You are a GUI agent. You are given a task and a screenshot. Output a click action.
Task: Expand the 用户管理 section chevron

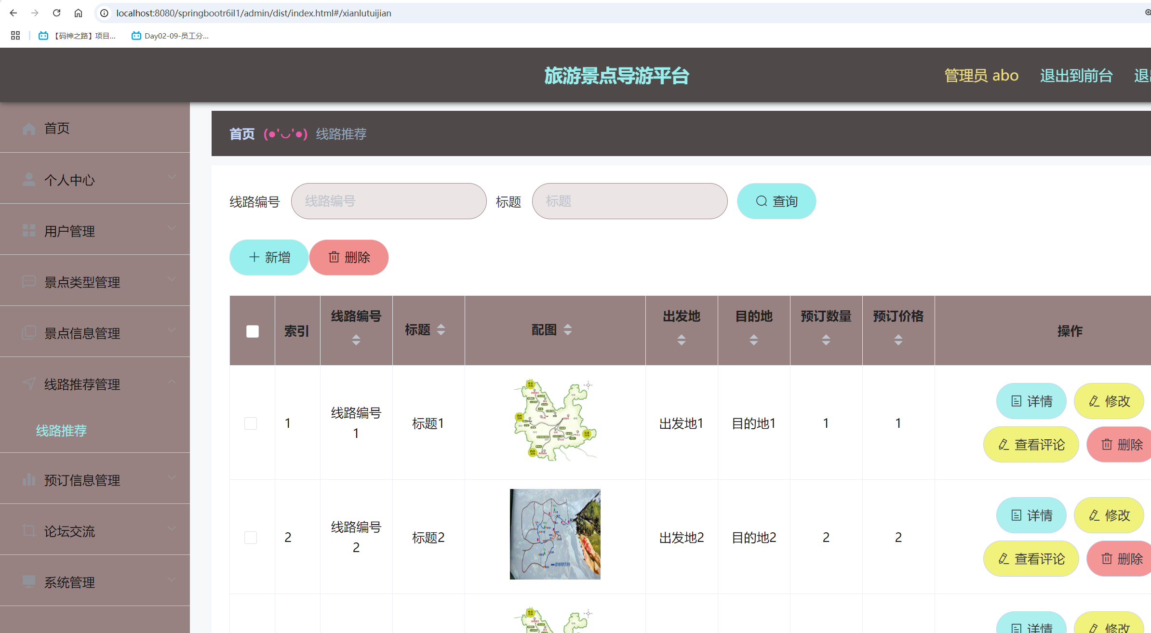click(172, 227)
